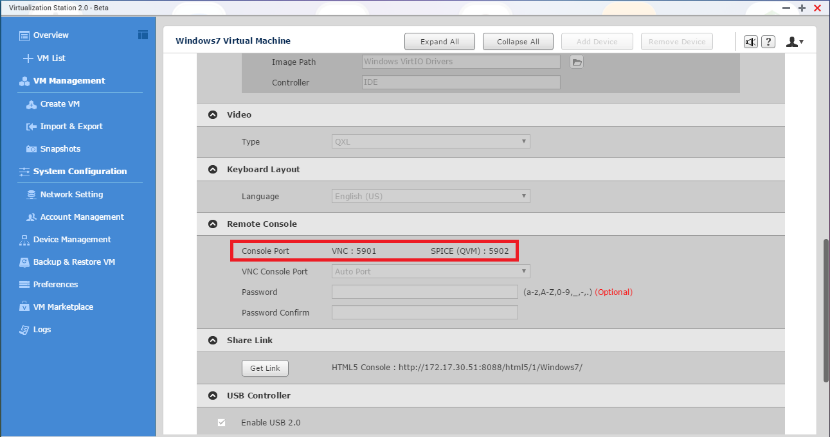The height and width of the screenshot is (437, 830).
Task: Collapse the Video section
Action: click(212, 115)
